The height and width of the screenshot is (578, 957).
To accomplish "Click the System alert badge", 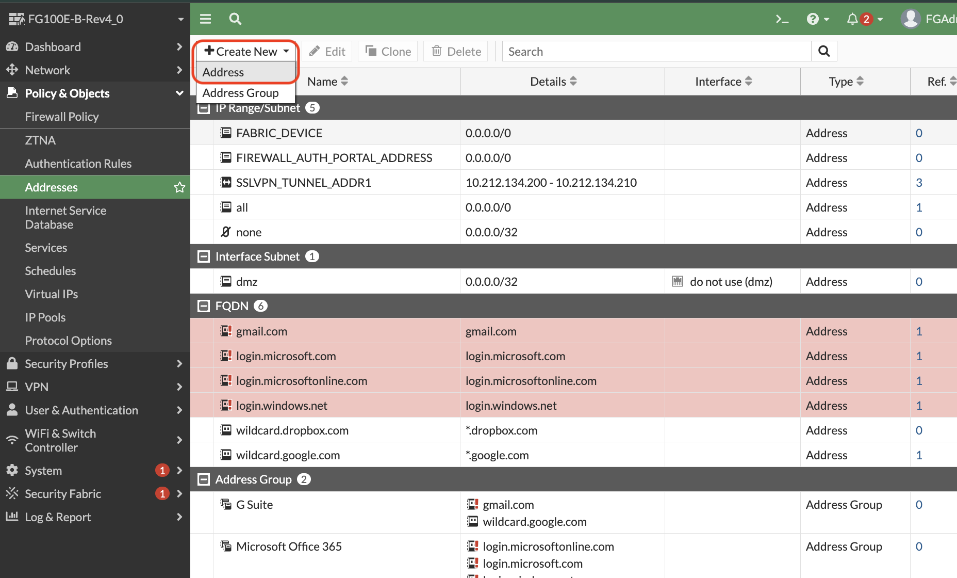I will tap(162, 470).
